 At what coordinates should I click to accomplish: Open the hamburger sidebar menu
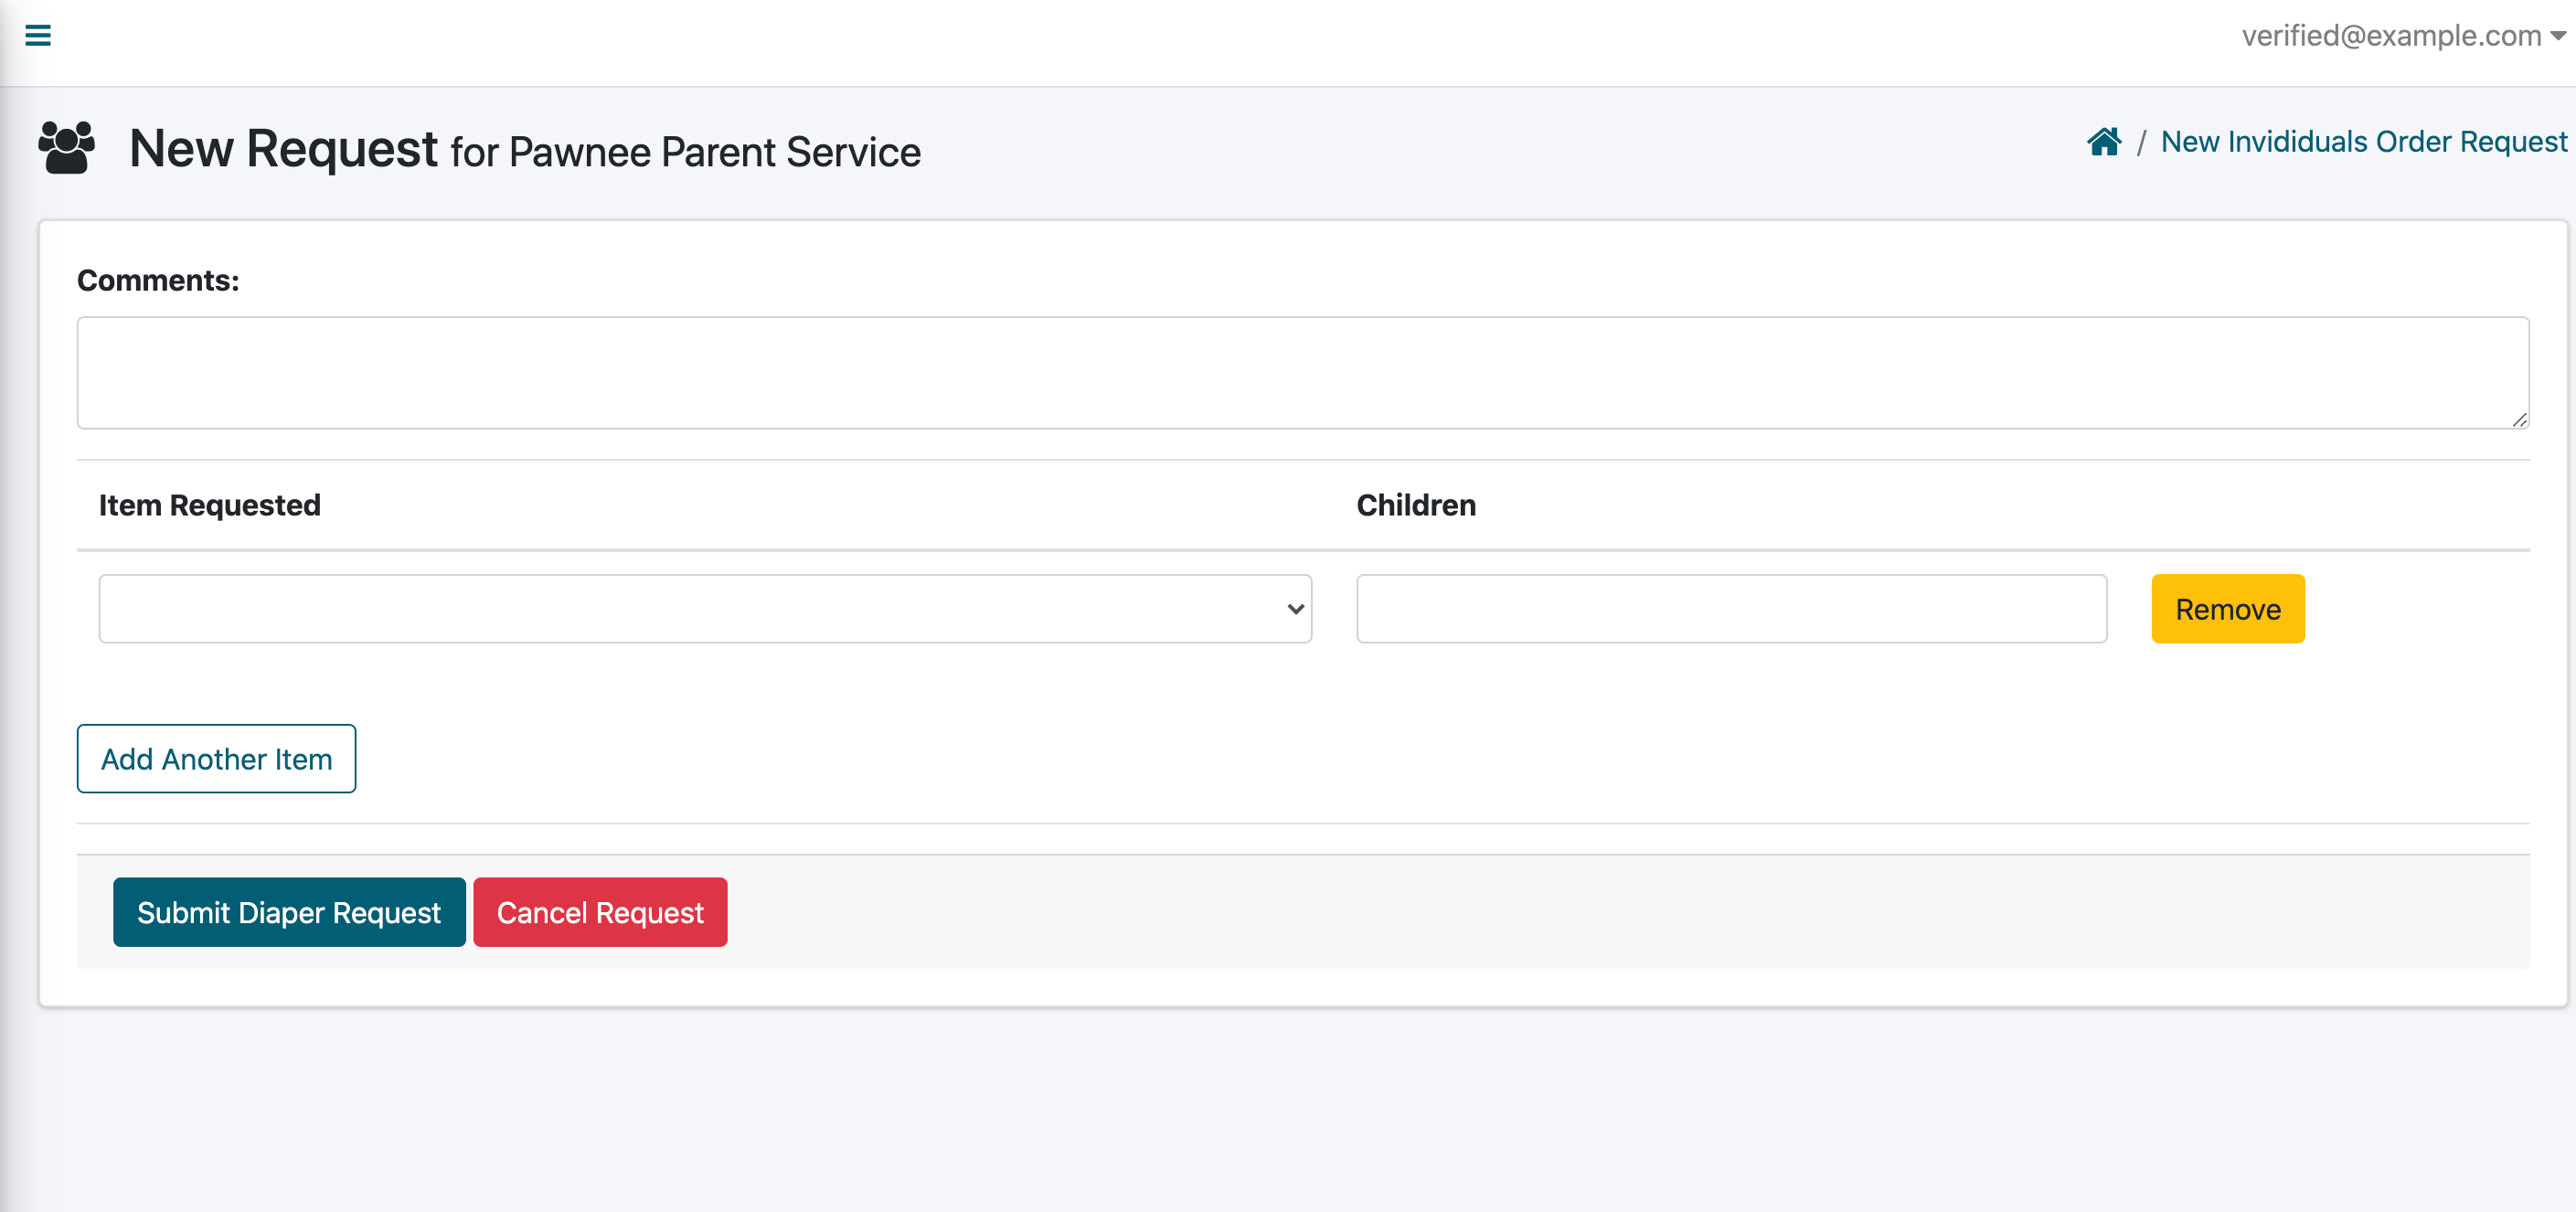pos(38,36)
